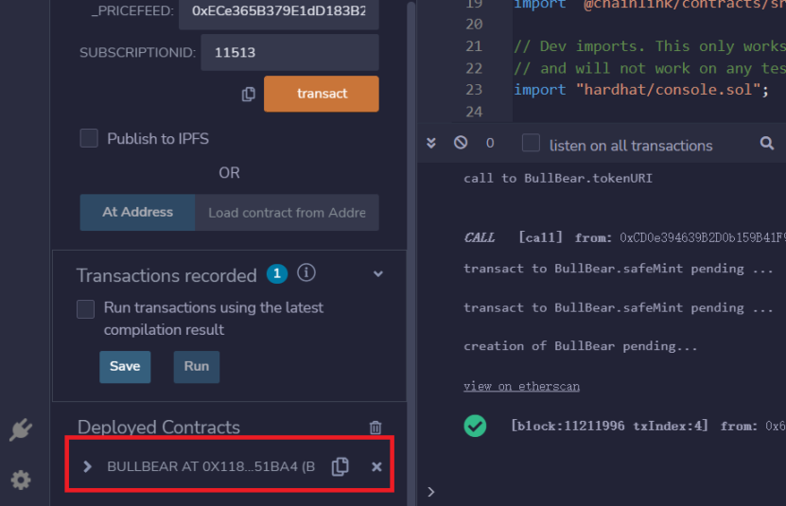Copy the BULLBEAR contract address
This screenshot has width=786, height=506.
pyautogui.click(x=341, y=466)
